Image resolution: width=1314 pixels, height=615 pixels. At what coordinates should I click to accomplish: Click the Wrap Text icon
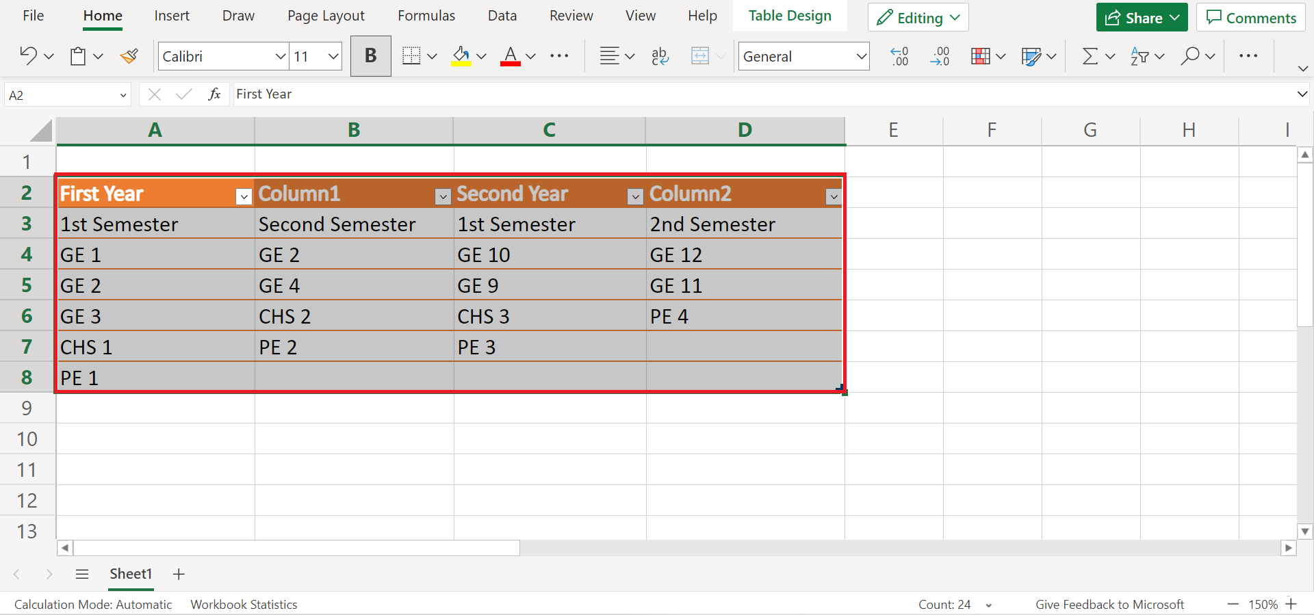(660, 56)
